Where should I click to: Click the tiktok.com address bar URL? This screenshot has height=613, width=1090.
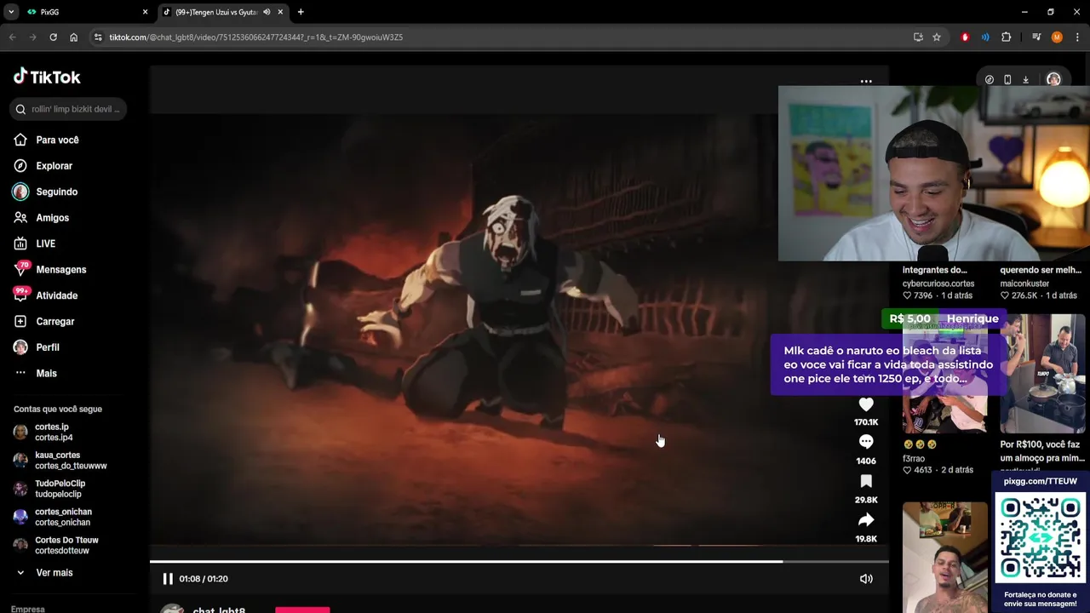coord(255,37)
